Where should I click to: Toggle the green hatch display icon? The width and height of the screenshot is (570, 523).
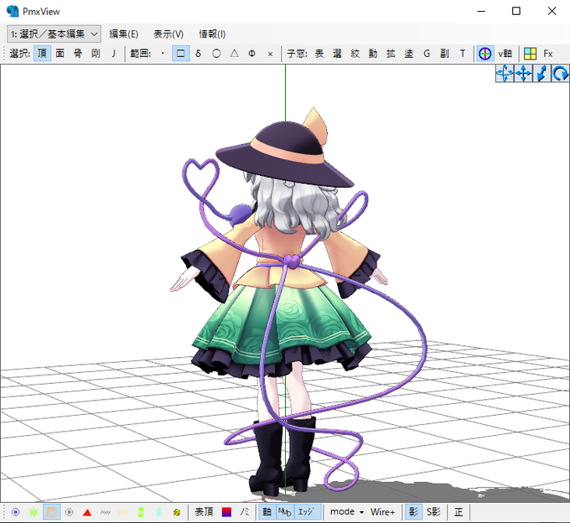coord(34,512)
